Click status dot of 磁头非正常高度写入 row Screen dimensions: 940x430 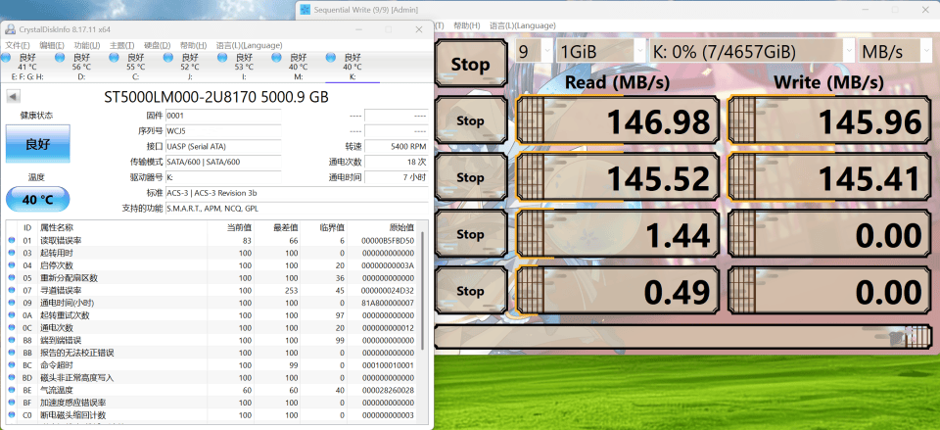pos(12,378)
